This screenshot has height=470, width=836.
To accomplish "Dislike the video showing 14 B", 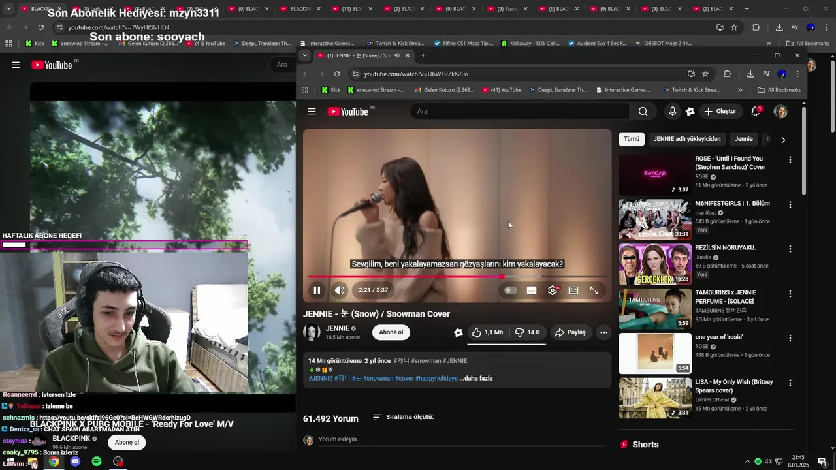I will pyautogui.click(x=528, y=332).
